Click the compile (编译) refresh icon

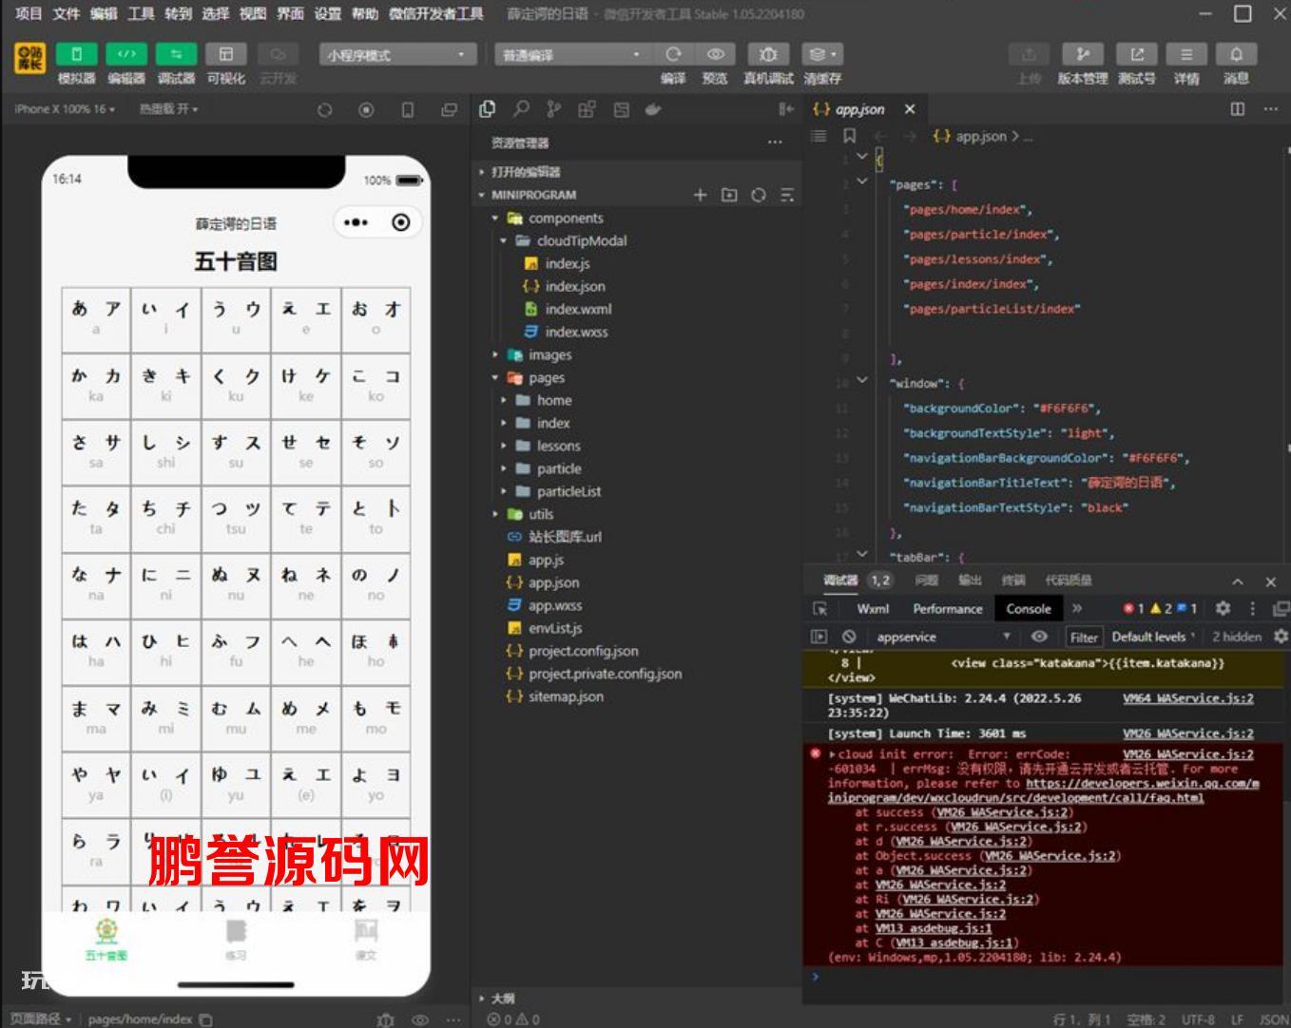click(673, 54)
